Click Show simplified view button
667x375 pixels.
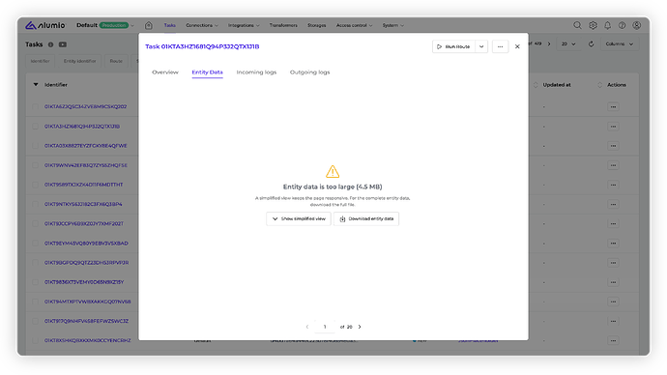click(x=299, y=219)
